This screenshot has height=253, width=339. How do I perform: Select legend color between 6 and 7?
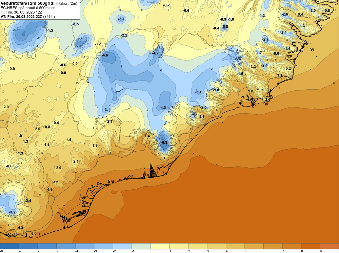(x=273, y=246)
